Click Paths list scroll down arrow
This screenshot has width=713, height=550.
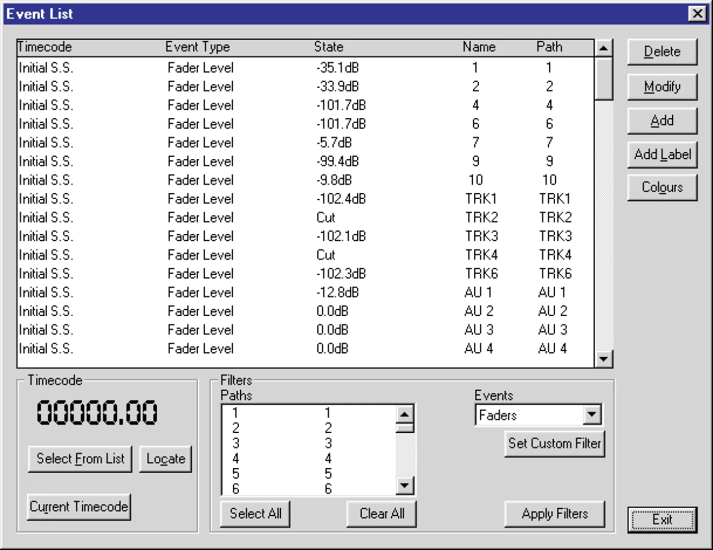tap(405, 486)
